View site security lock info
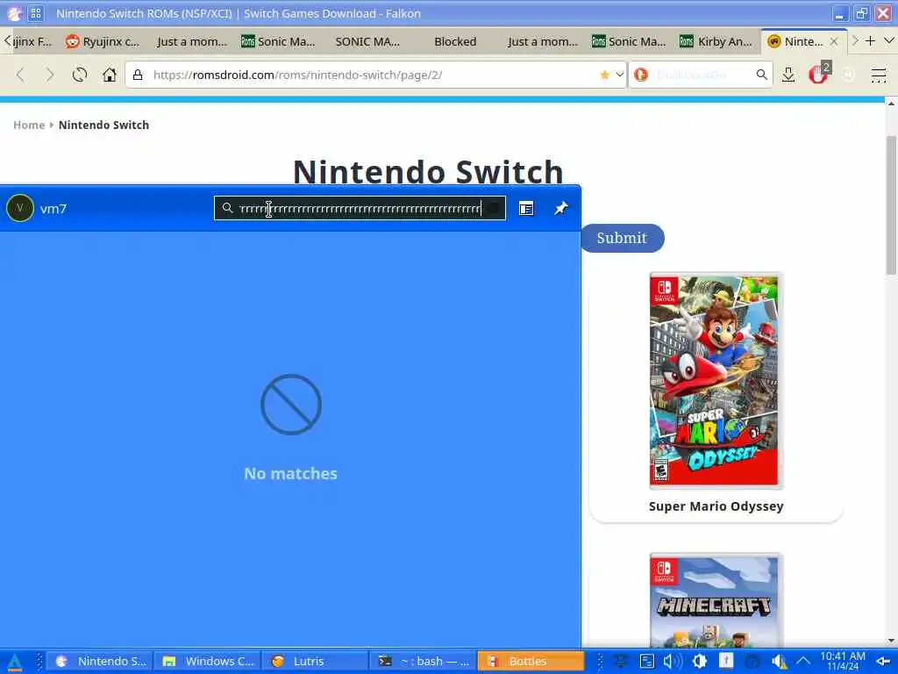 138,75
